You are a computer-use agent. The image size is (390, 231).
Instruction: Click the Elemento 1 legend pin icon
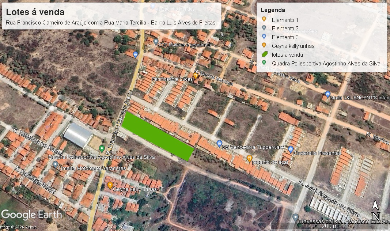(264, 19)
